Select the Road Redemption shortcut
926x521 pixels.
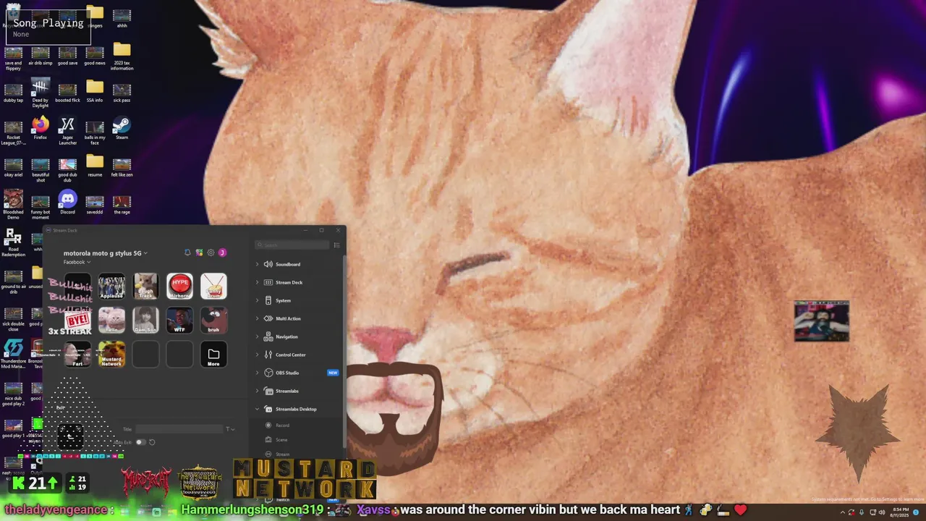click(x=13, y=243)
